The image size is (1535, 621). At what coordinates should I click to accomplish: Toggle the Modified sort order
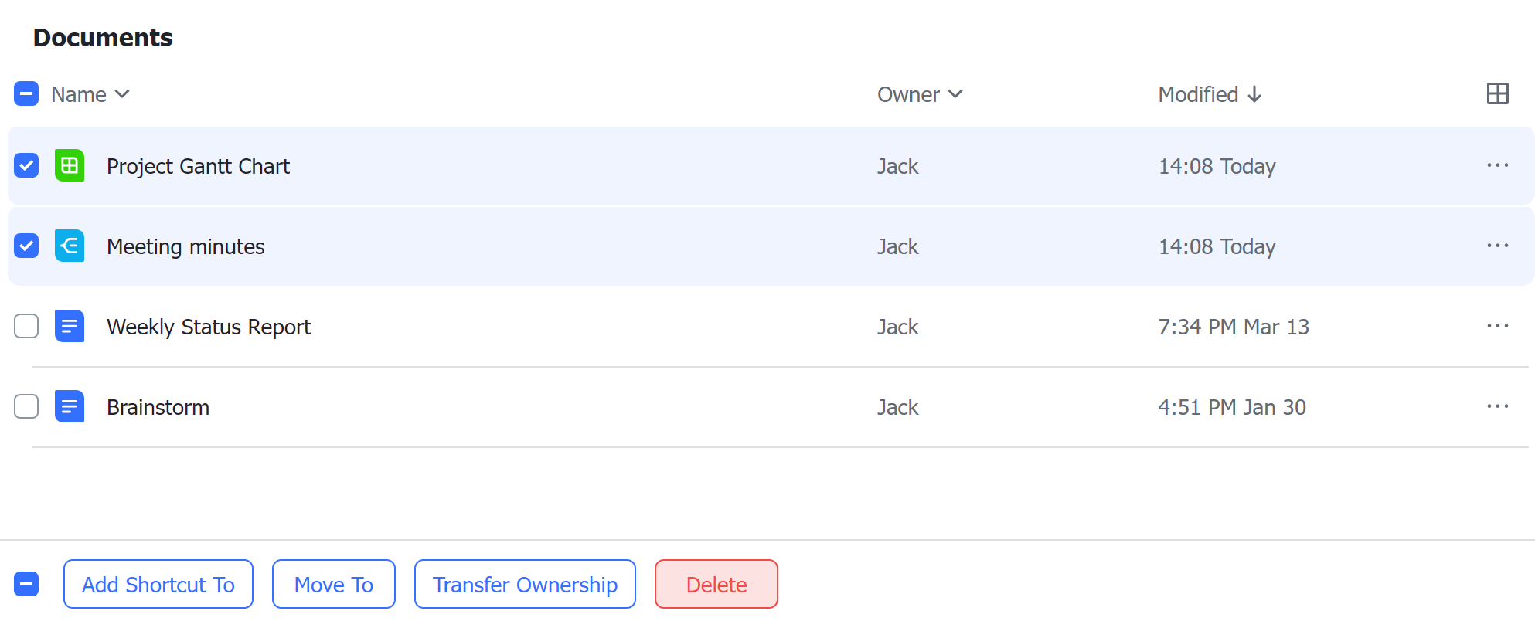pyautogui.click(x=1254, y=93)
